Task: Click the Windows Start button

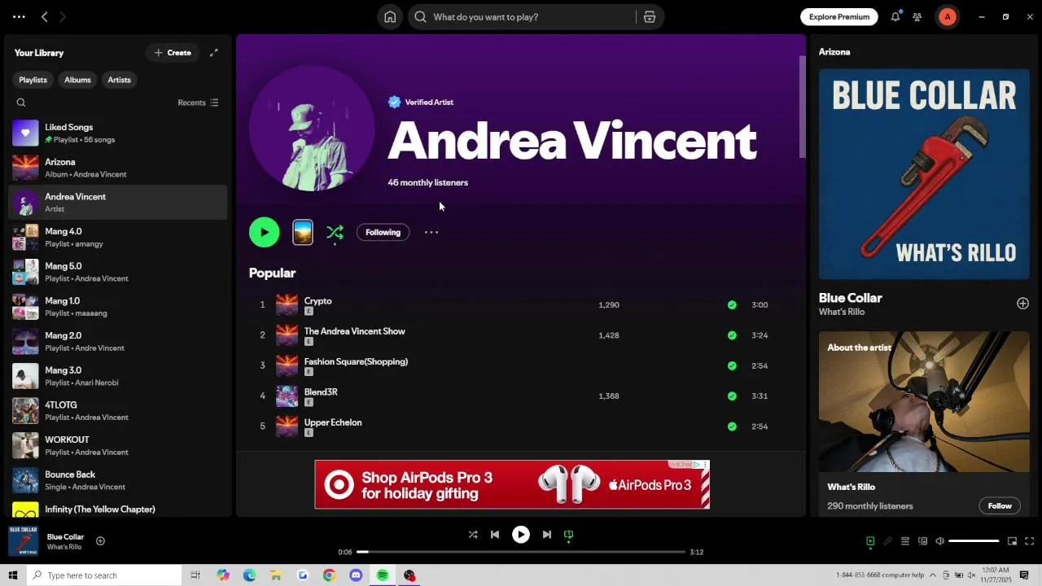Action: tap(12, 575)
